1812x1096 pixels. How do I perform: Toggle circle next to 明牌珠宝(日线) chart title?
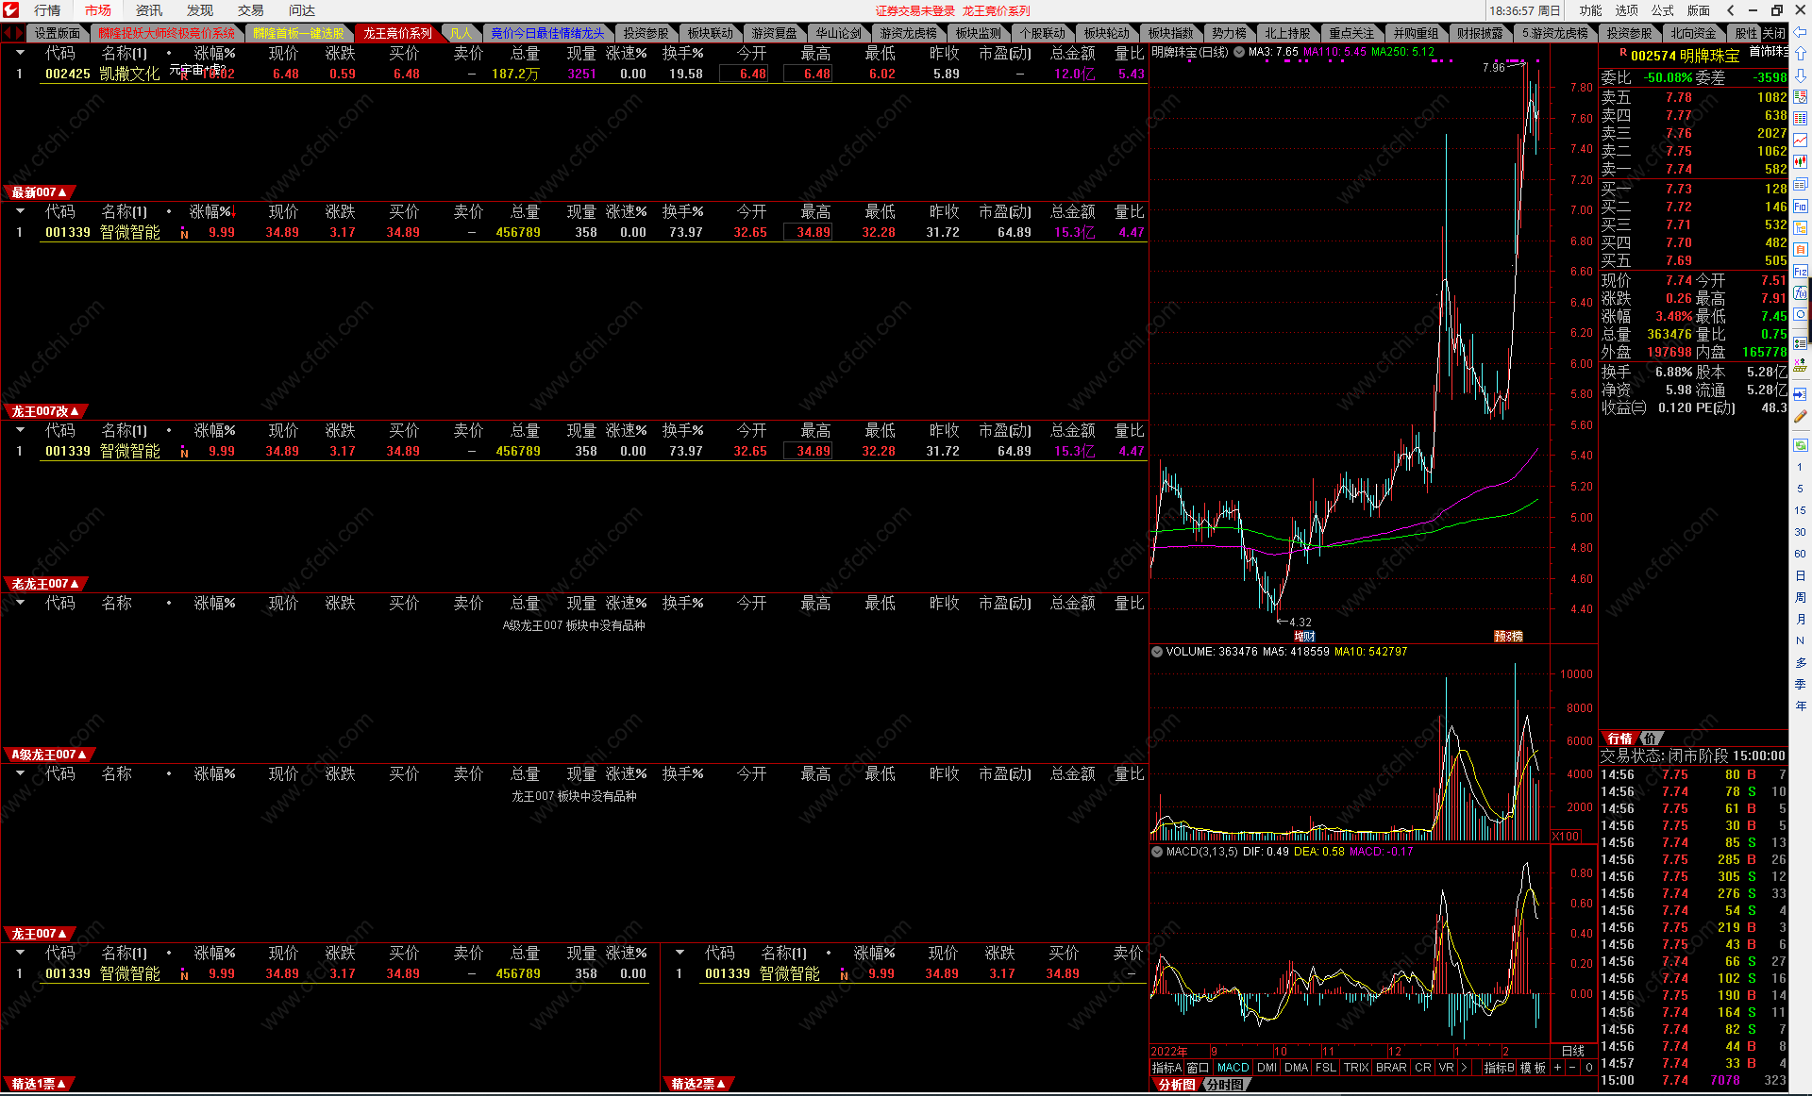click(1239, 52)
